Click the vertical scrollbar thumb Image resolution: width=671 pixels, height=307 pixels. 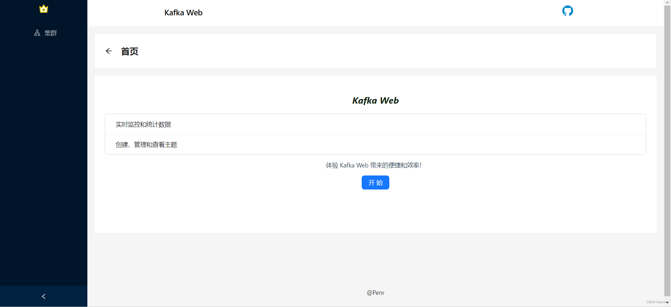[x=667, y=150]
